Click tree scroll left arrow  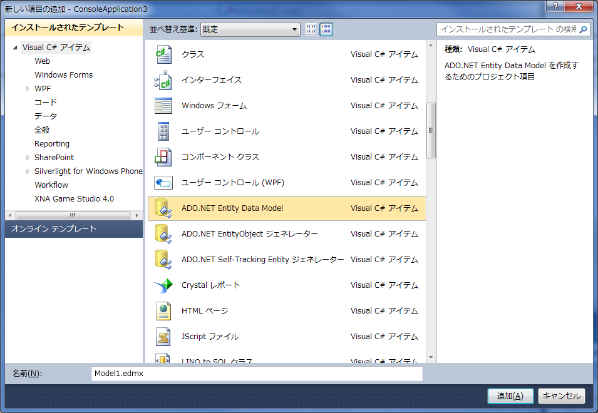click(x=10, y=216)
